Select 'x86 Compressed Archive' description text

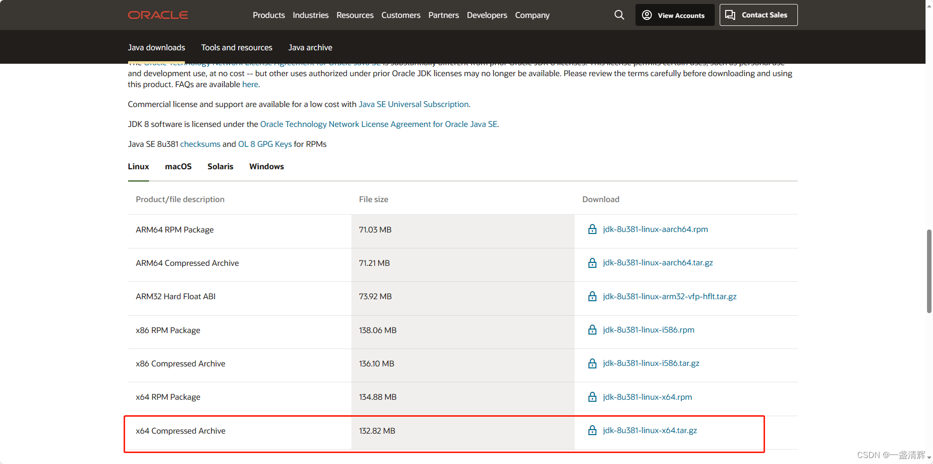click(180, 363)
